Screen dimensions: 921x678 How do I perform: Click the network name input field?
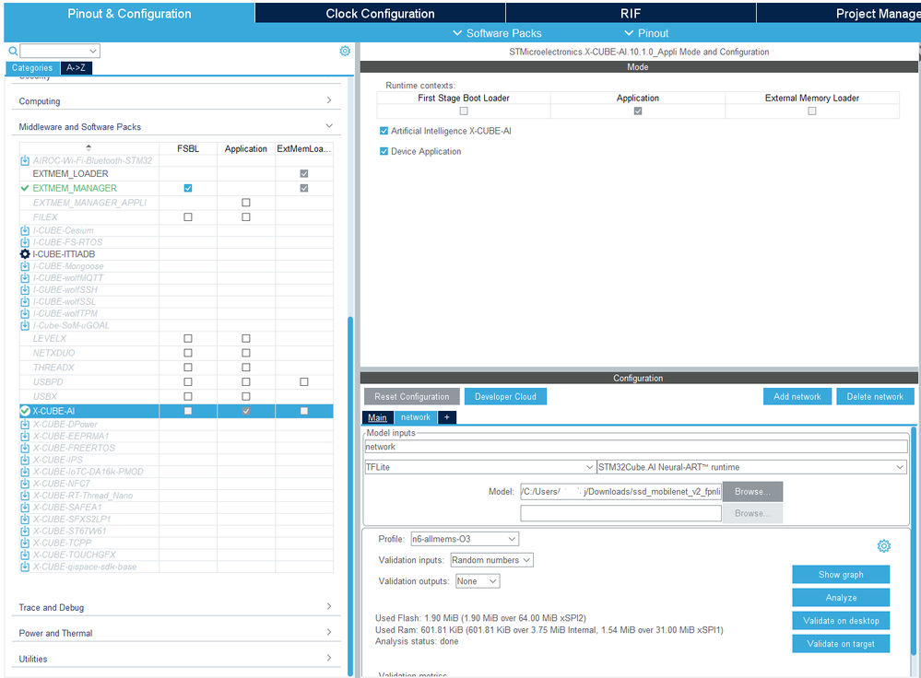point(636,447)
